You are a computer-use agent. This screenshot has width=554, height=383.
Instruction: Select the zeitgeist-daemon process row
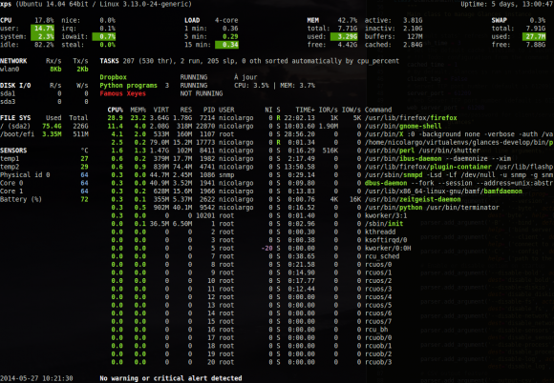(327, 199)
